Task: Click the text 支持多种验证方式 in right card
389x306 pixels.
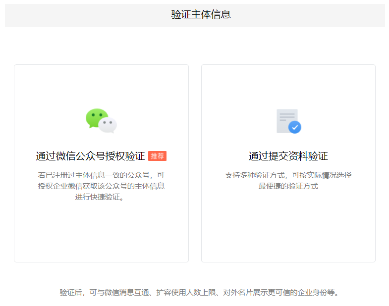Action: pyautogui.click(x=288, y=175)
